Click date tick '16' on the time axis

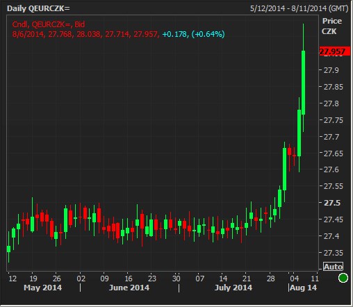point(129,279)
